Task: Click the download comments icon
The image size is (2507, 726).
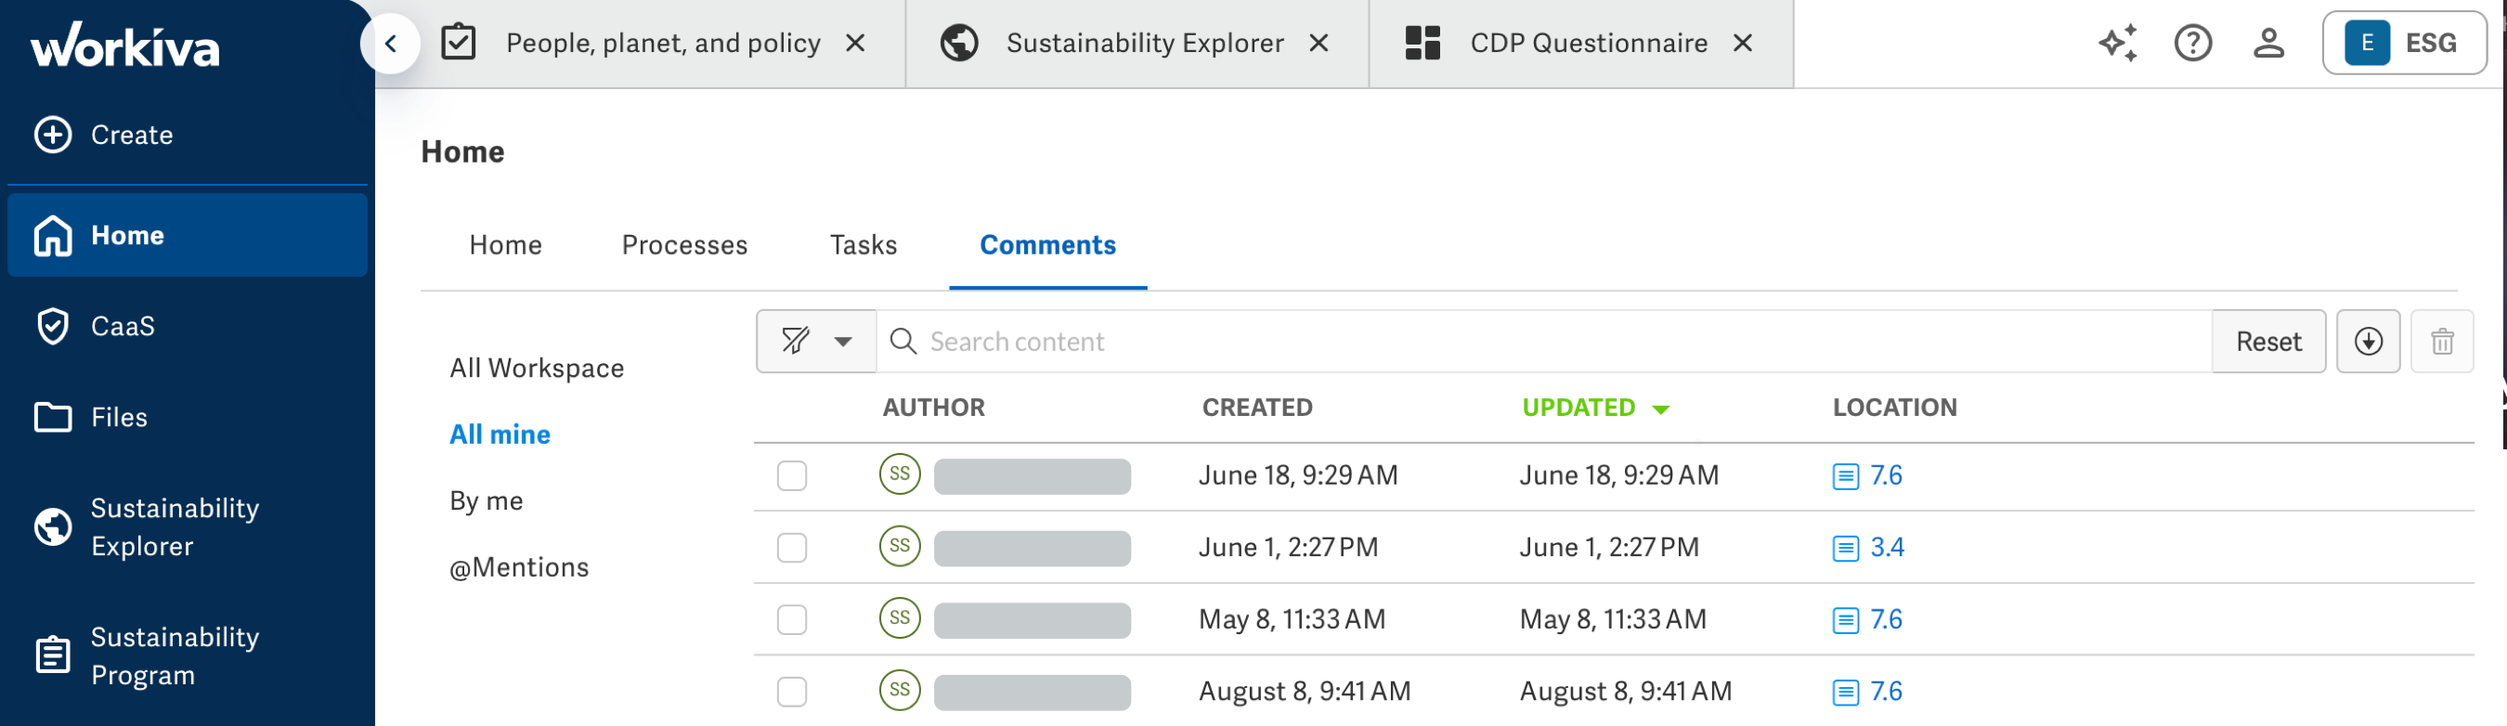Action: click(x=2368, y=342)
